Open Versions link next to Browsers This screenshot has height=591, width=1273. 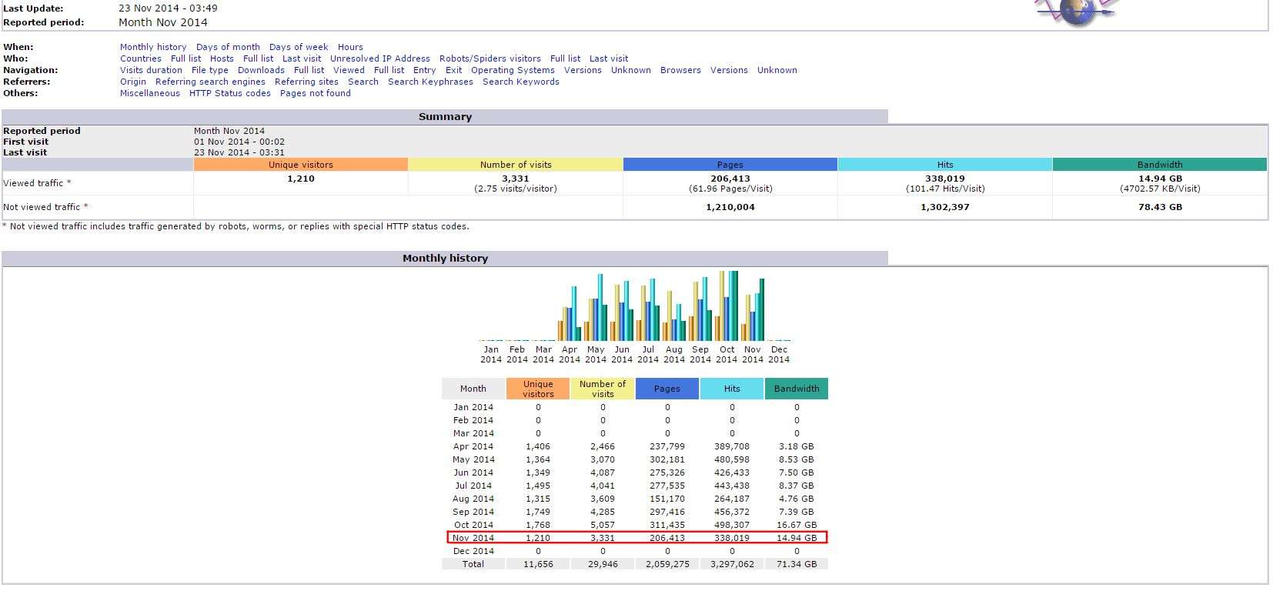(x=729, y=70)
